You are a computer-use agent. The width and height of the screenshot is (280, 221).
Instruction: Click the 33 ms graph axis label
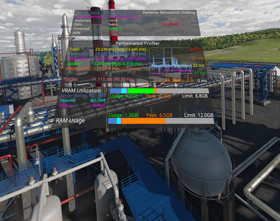(x=197, y=58)
